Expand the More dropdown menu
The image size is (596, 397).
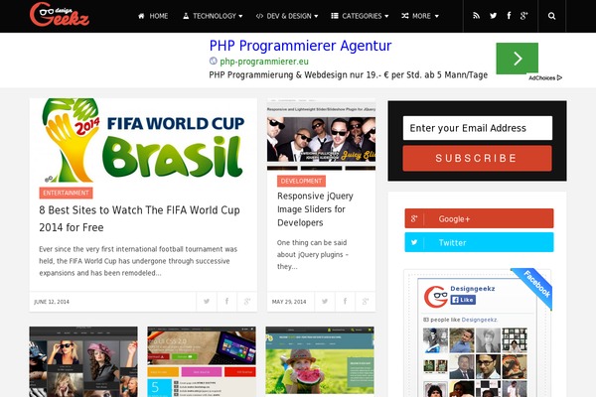point(420,16)
